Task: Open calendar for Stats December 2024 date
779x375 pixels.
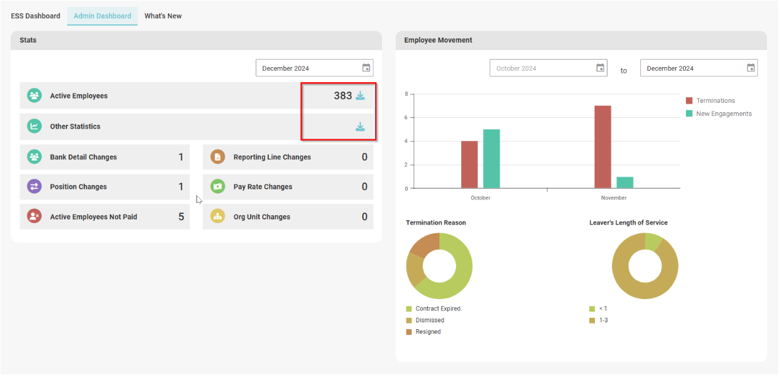Action: 366,68
